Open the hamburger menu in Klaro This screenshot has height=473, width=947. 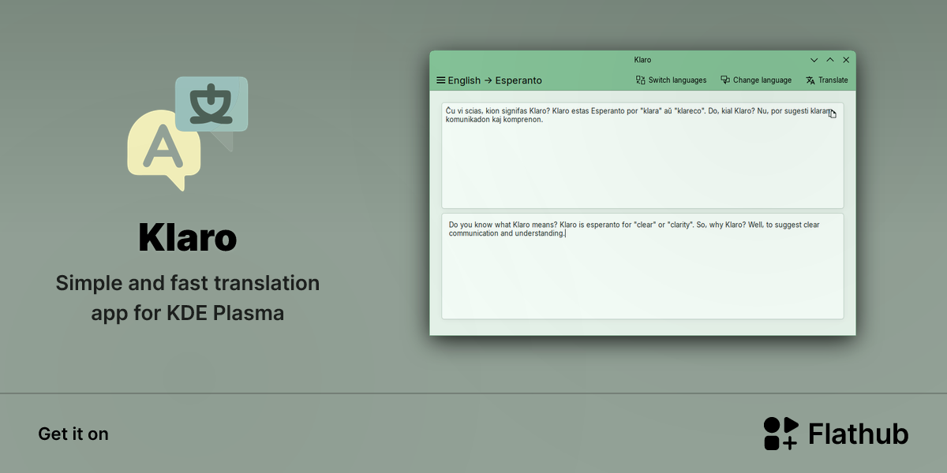(x=441, y=80)
